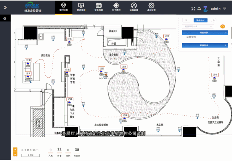The width and height of the screenshot is (232, 161).
Task: Click the search input in right panel
Action: click(x=201, y=26)
